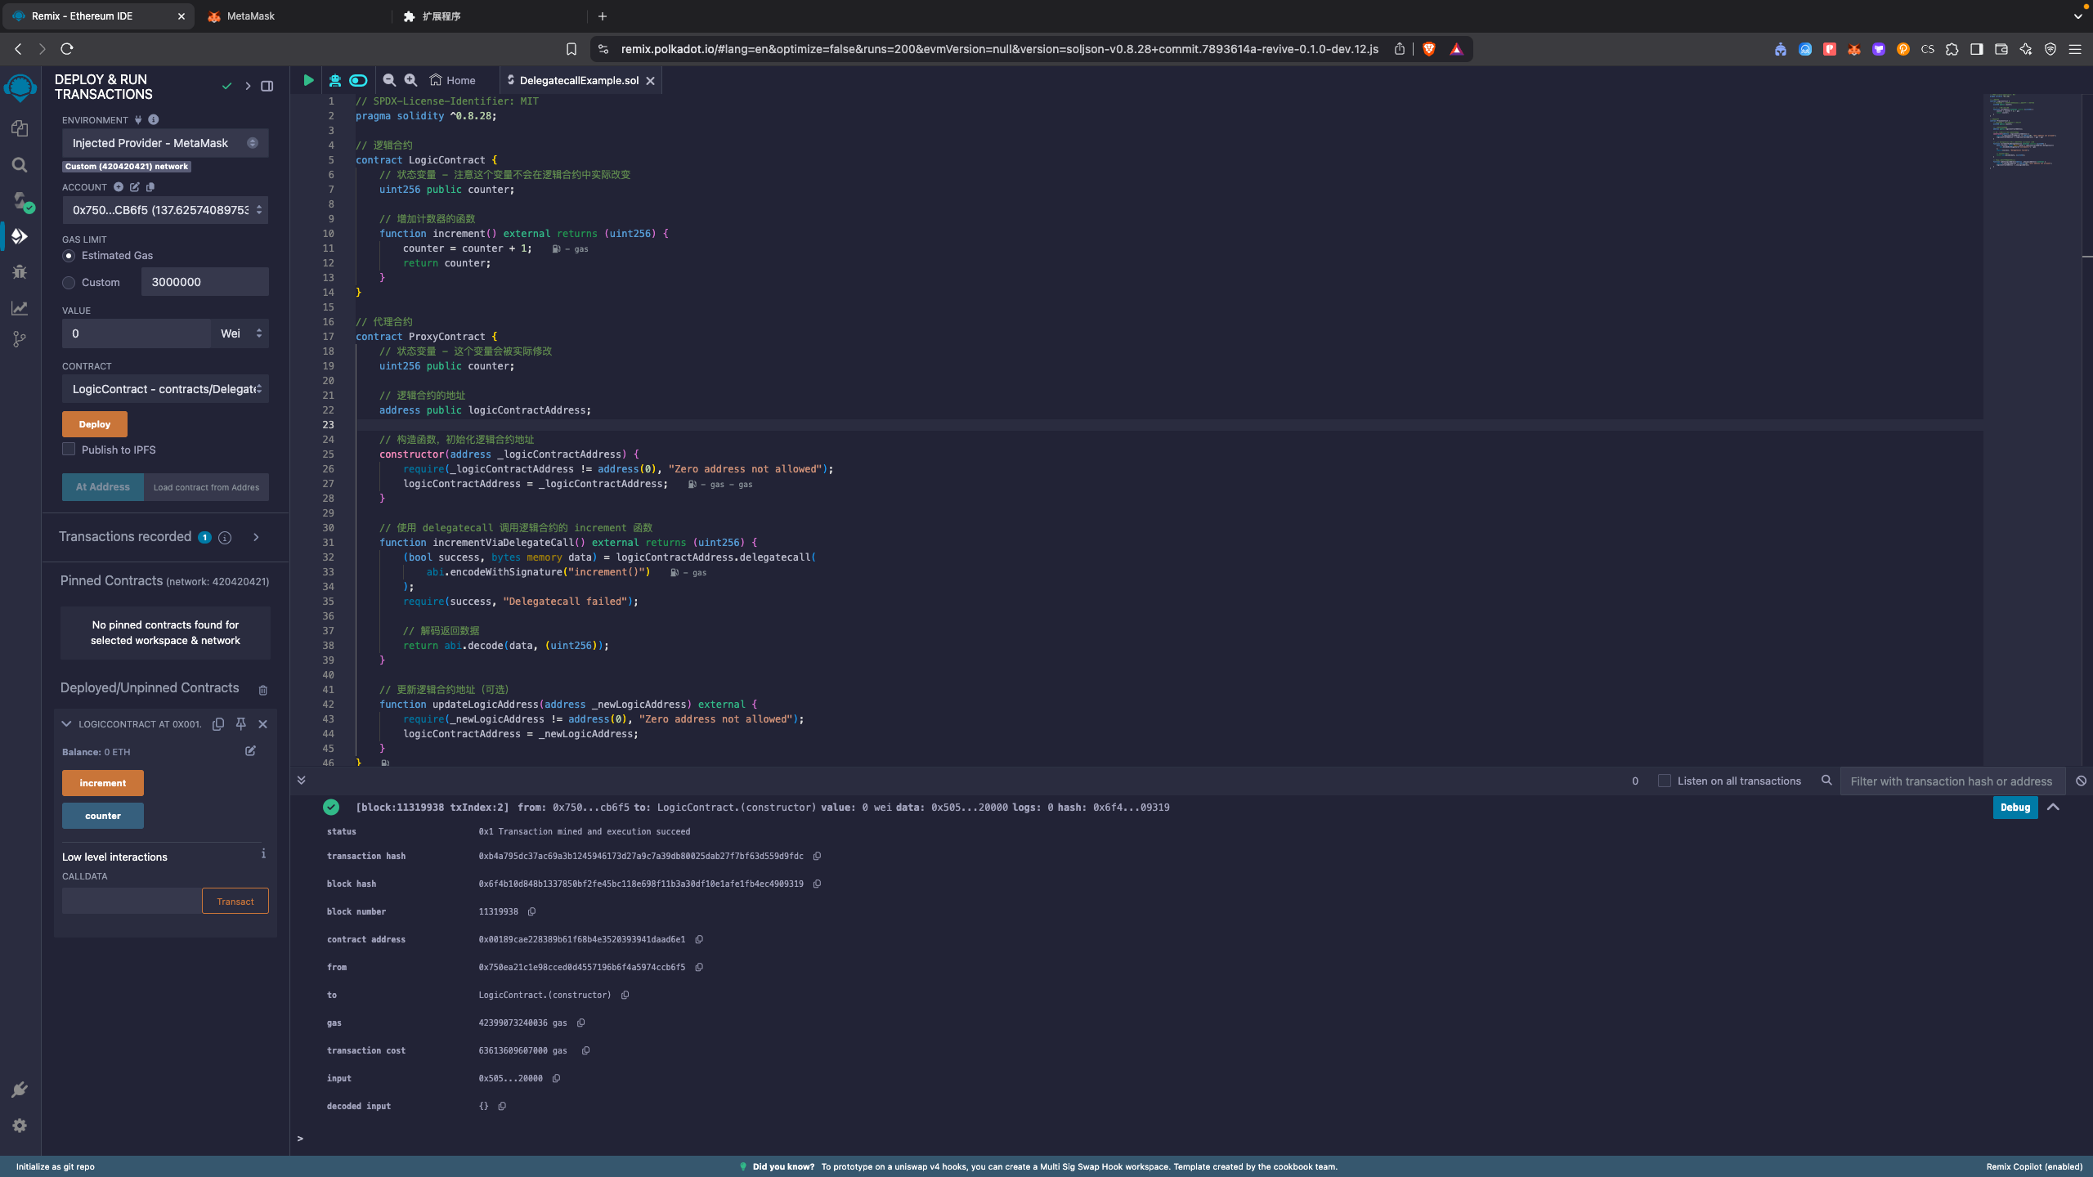Open the Environment provider dropdown
This screenshot has width=2093, height=1177.
pyautogui.click(x=165, y=143)
